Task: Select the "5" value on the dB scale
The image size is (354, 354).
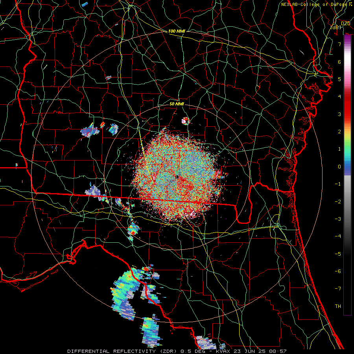Action: 339,79
